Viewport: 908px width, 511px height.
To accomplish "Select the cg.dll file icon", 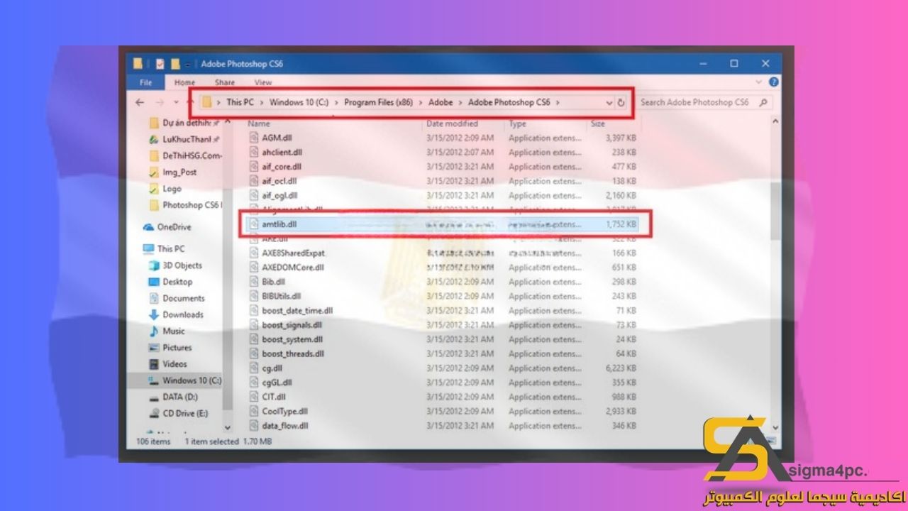I will (255, 368).
